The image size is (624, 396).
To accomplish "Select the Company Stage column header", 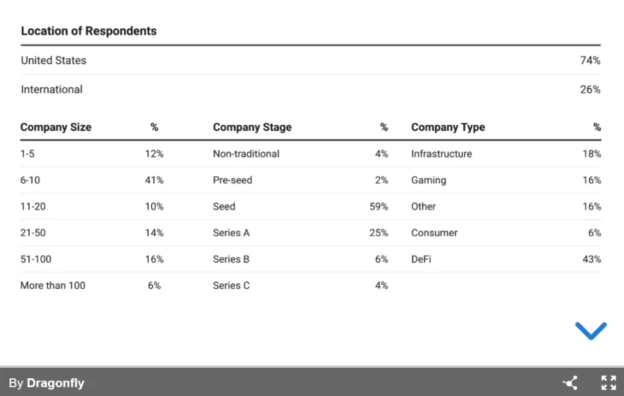I will point(252,127).
